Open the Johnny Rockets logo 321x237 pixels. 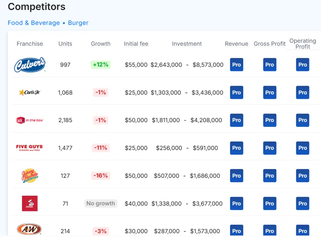pos(30,176)
